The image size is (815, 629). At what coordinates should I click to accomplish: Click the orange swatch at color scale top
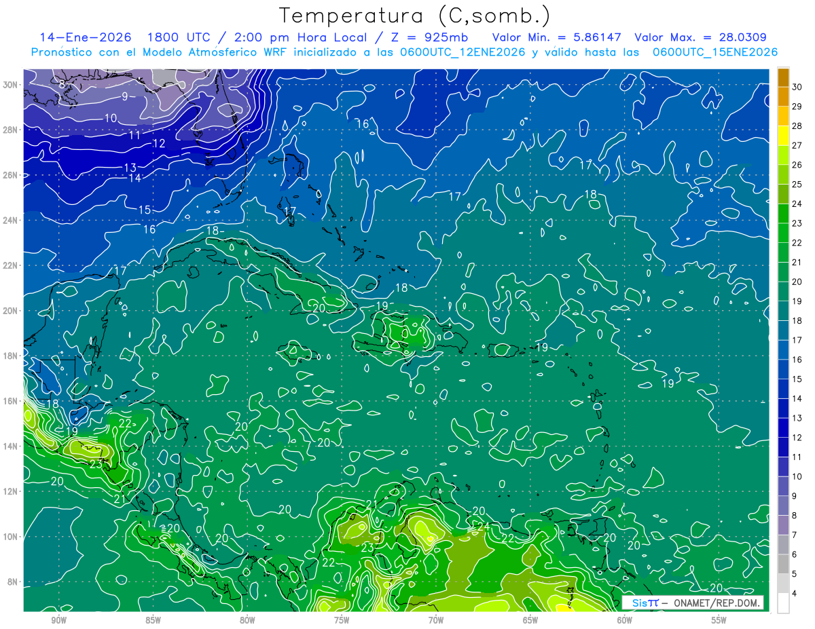coord(783,77)
